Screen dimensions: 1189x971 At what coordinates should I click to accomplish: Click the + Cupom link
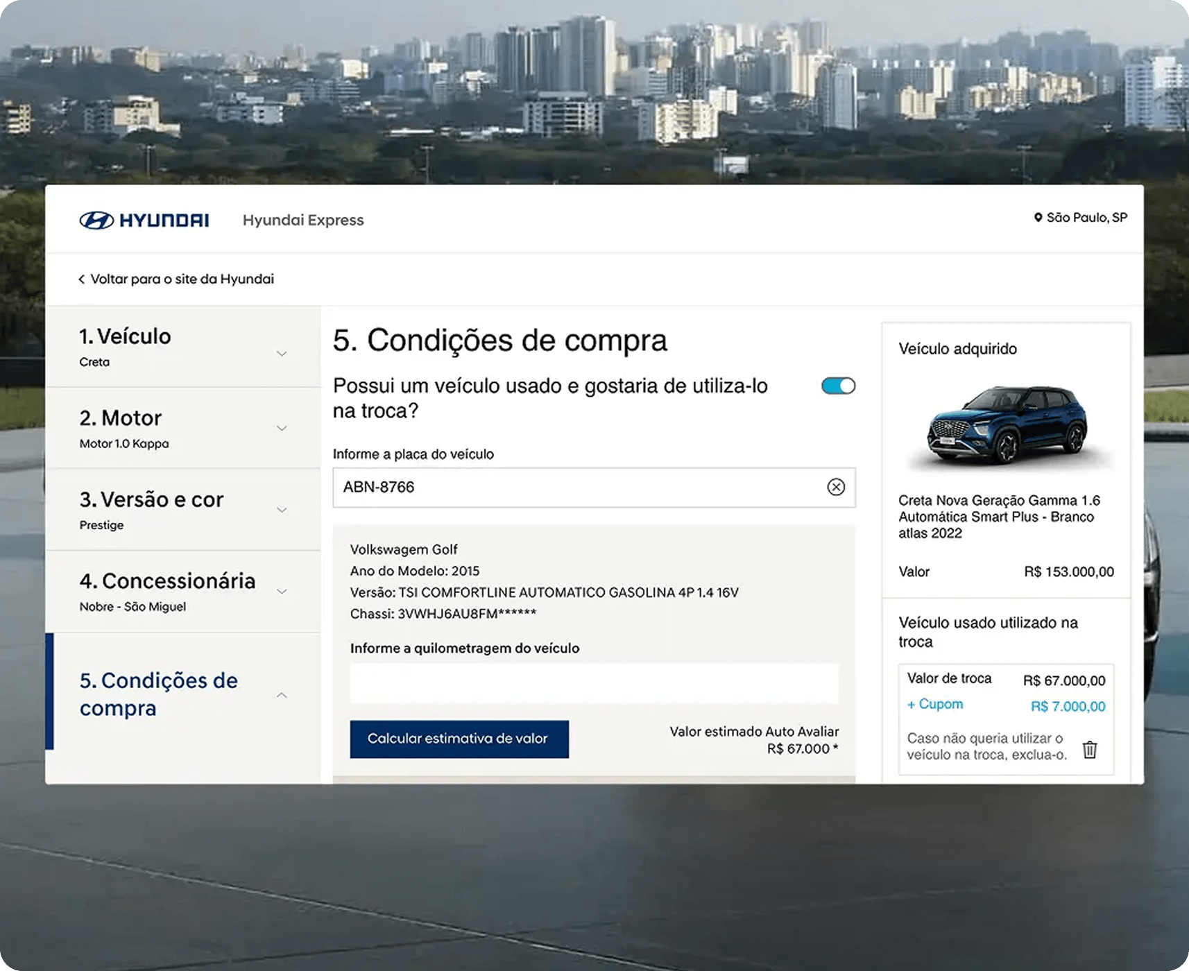[x=935, y=705]
